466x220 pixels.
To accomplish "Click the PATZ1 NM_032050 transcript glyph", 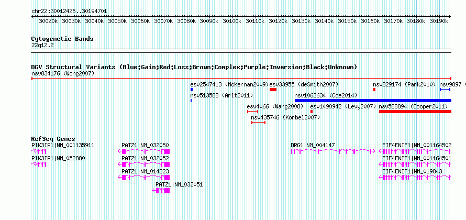I will (144, 151).
